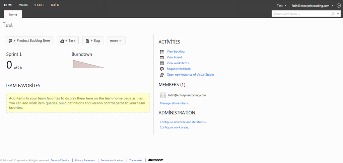This screenshot has height=163, width=343.
Task: Open the Burndown chart thumbnail
Action: [89, 64]
